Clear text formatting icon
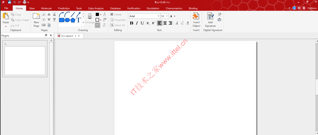The height and width of the screenshot is (135, 318). (187, 23)
